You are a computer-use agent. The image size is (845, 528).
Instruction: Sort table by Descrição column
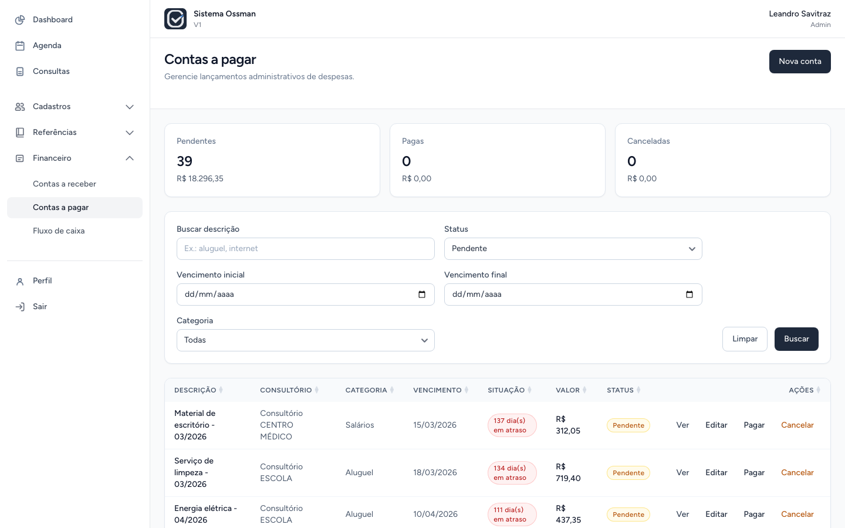tap(198, 390)
